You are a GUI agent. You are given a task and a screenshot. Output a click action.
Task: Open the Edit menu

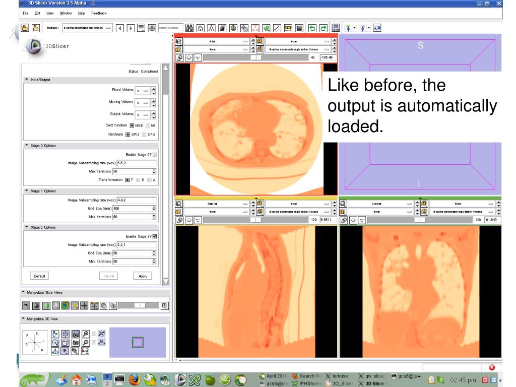tap(37, 13)
